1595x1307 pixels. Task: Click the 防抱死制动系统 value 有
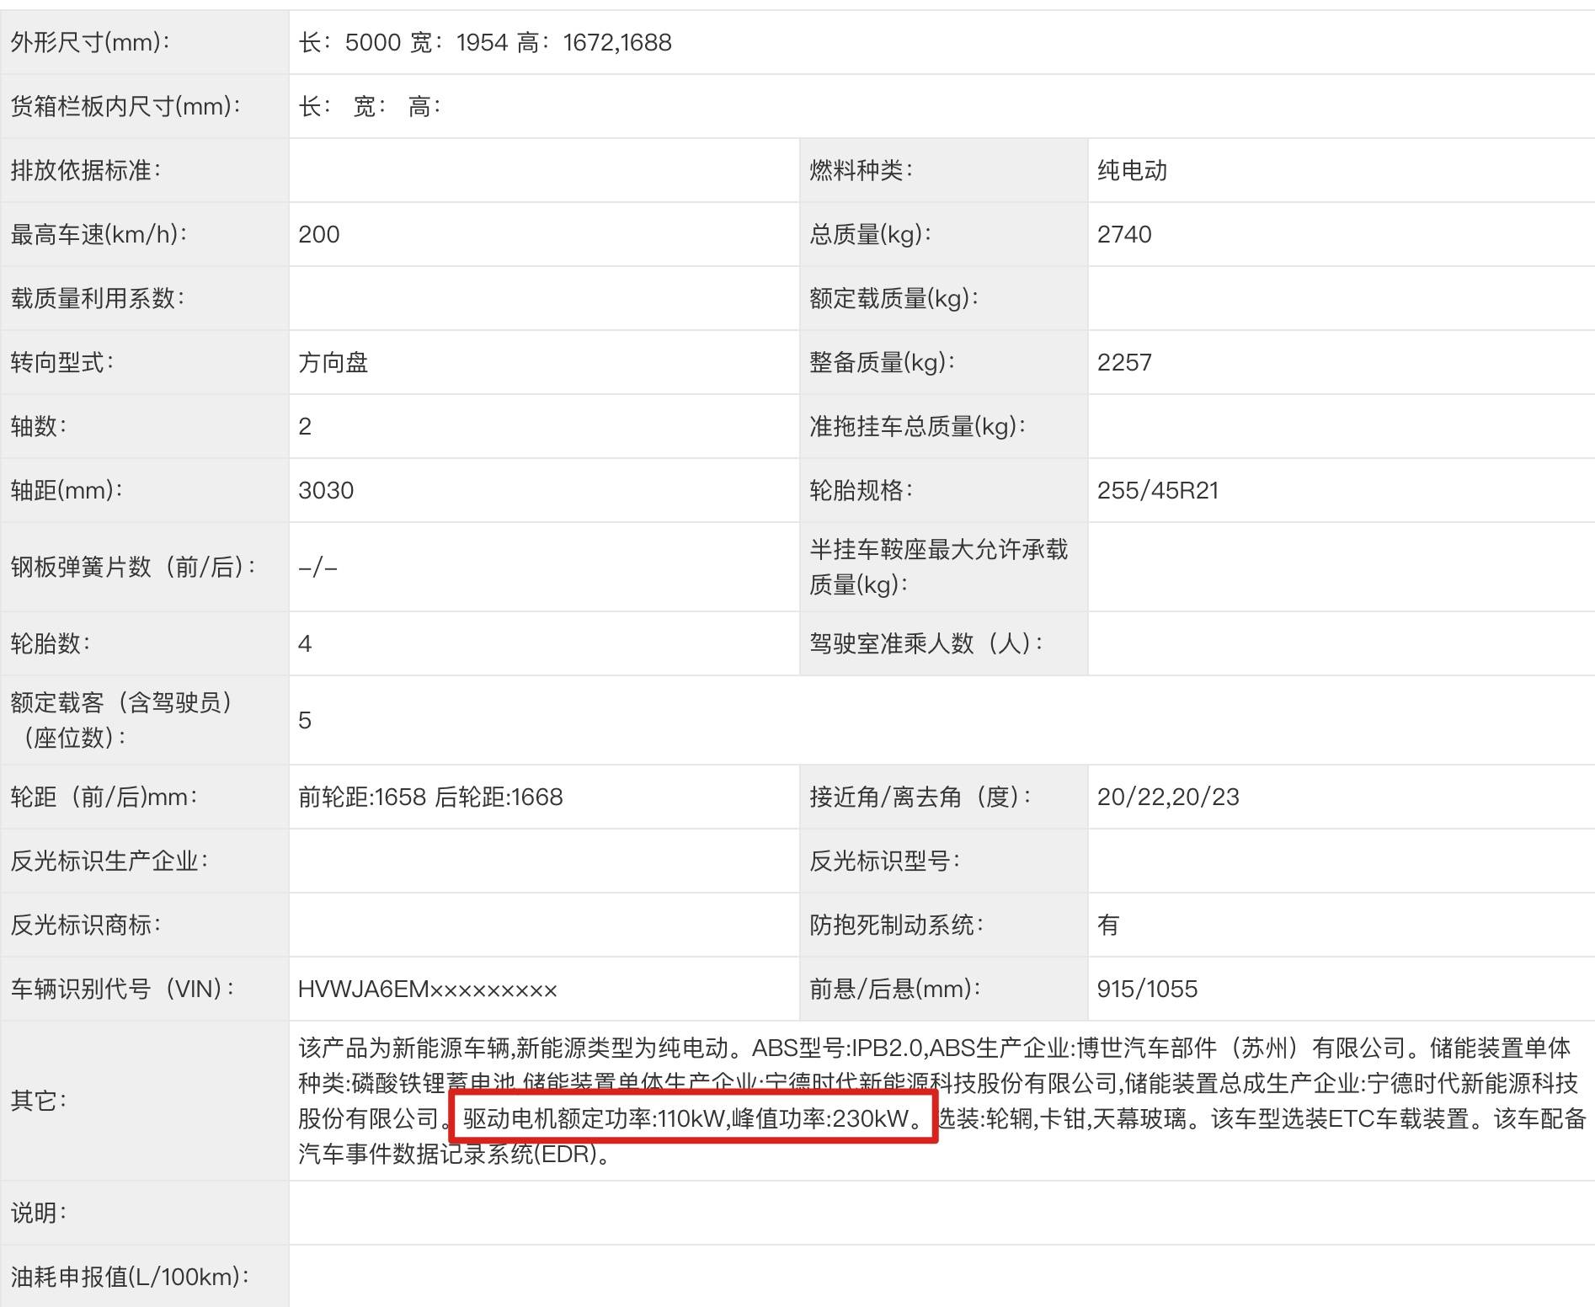(1108, 925)
